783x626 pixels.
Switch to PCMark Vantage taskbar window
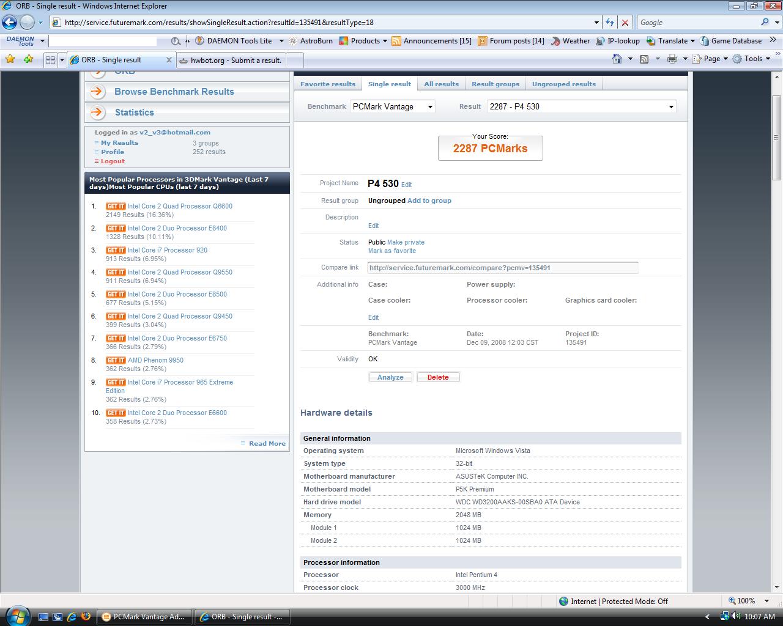pos(144,617)
